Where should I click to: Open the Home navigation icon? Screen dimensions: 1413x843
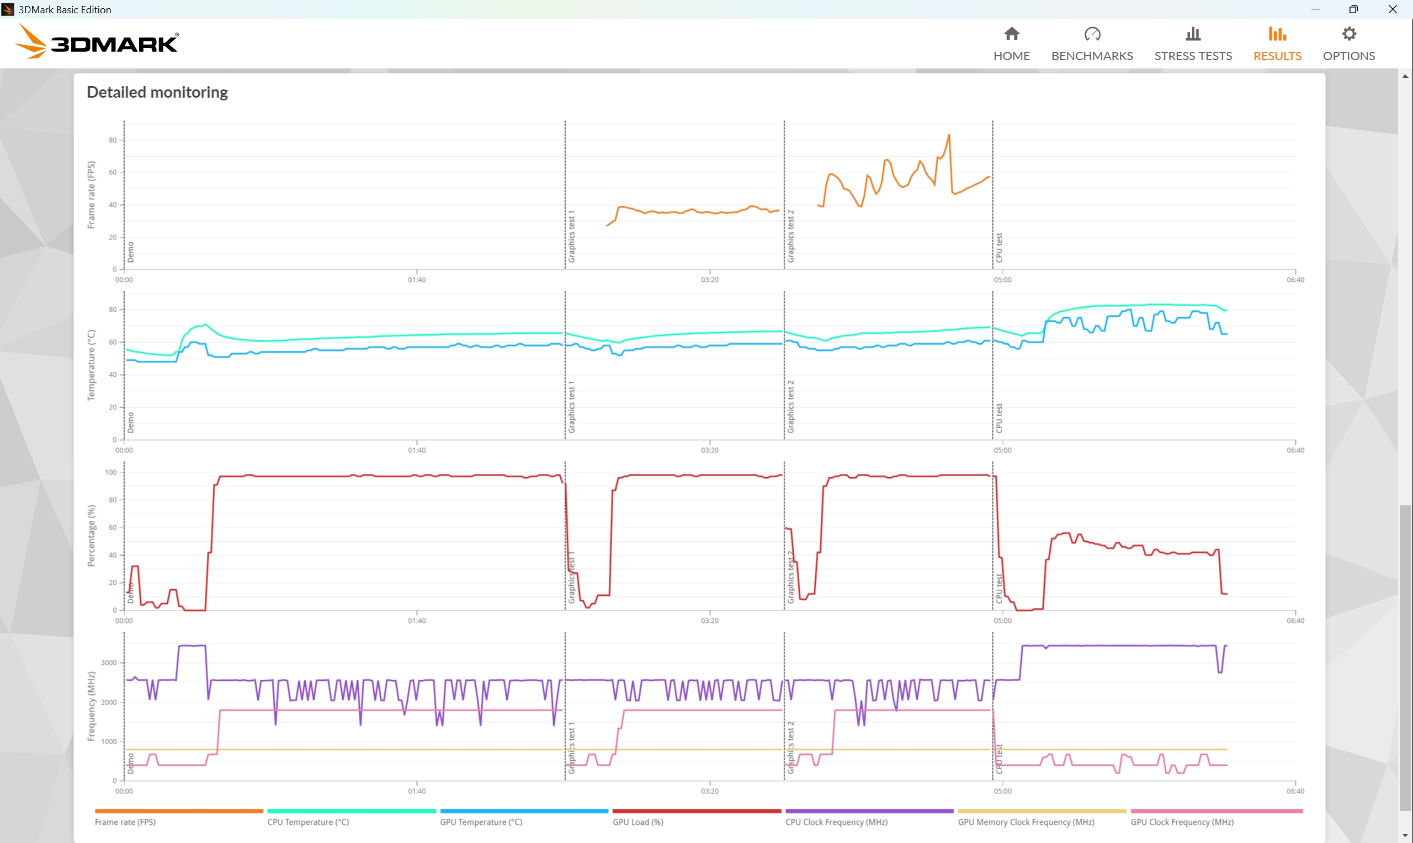[x=1011, y=35]
